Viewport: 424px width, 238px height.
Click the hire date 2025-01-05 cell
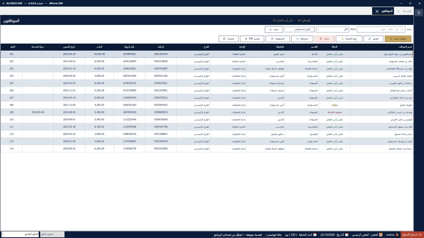click(x=69, y=141)
